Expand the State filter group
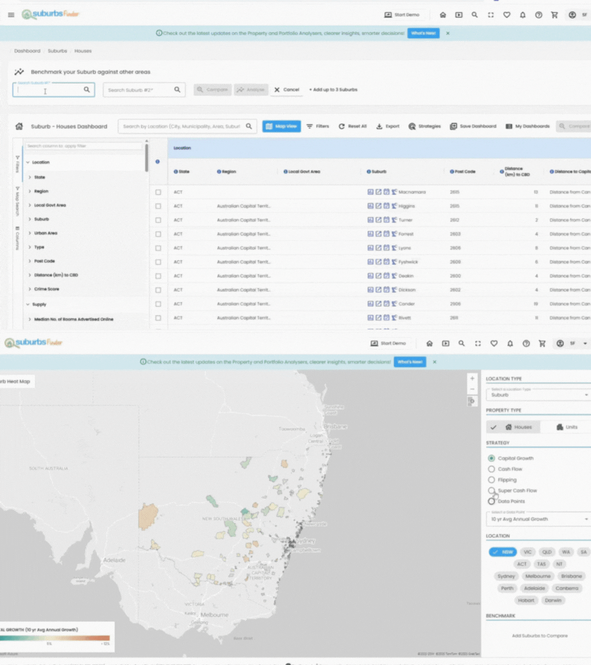This screenshot has width=591, height=665. point(30,177)
